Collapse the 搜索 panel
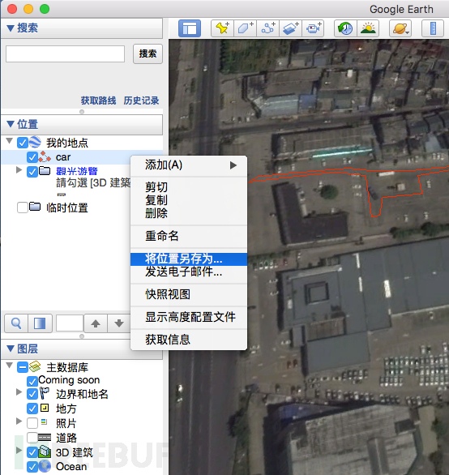Screen dimensions: 449x475 point(11,28)
